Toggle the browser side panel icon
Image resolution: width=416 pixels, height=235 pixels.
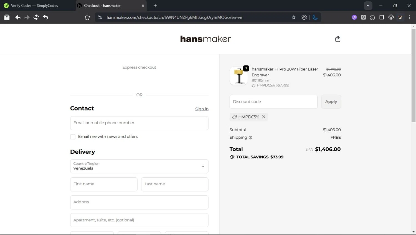click(382, 17)
